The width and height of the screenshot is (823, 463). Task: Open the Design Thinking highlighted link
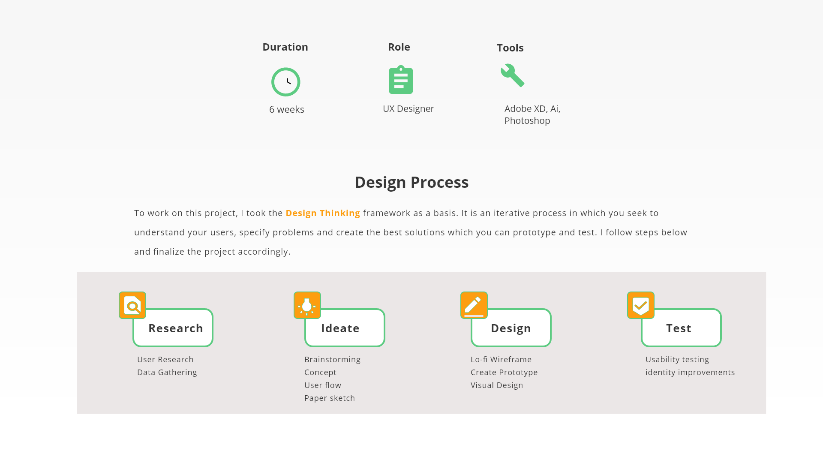coord(323,213)
